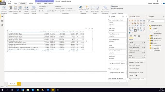Check the Compañía field checkbox
Screen dimensions: 165x92
pyautogui.click(x=150, y=31)
